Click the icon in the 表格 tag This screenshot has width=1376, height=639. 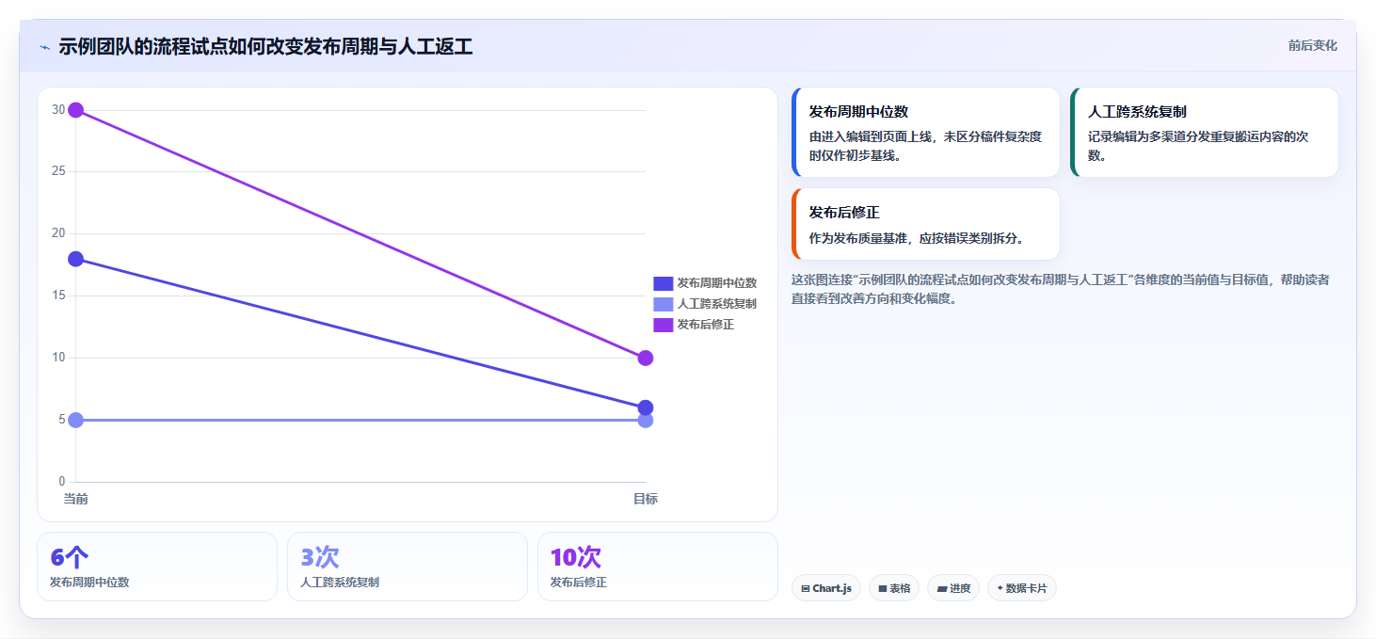pyautogui.click(x=883, y=589)
